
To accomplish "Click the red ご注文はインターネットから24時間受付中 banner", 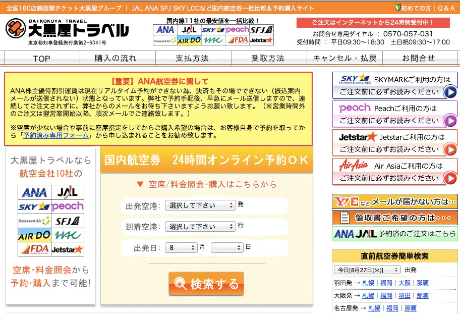I will tap(373, 23).
